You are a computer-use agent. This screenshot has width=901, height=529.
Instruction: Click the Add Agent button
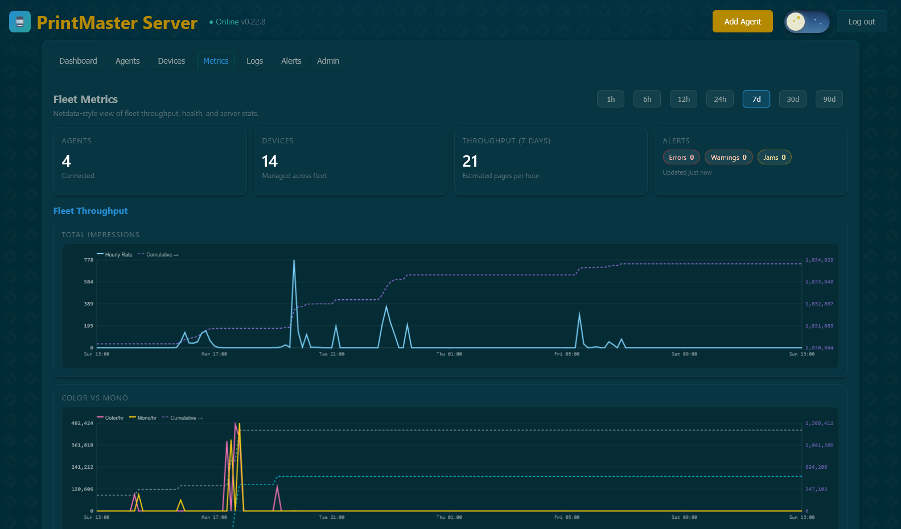[742, 22]
